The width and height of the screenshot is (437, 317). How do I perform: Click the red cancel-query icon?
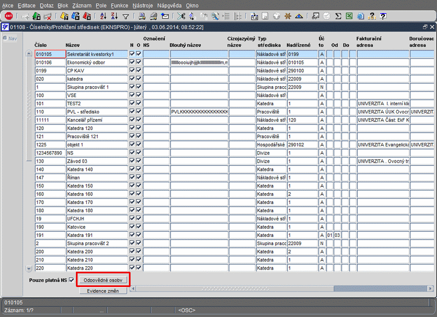(87, 16)
